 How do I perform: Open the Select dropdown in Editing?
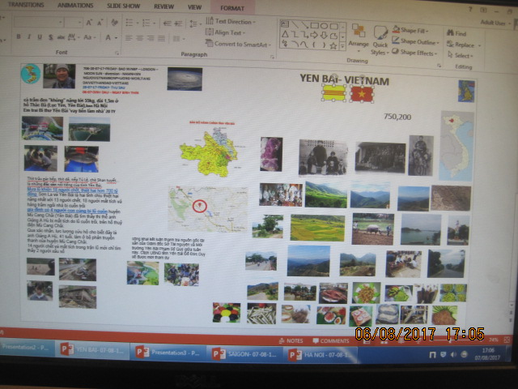point(461,55)
